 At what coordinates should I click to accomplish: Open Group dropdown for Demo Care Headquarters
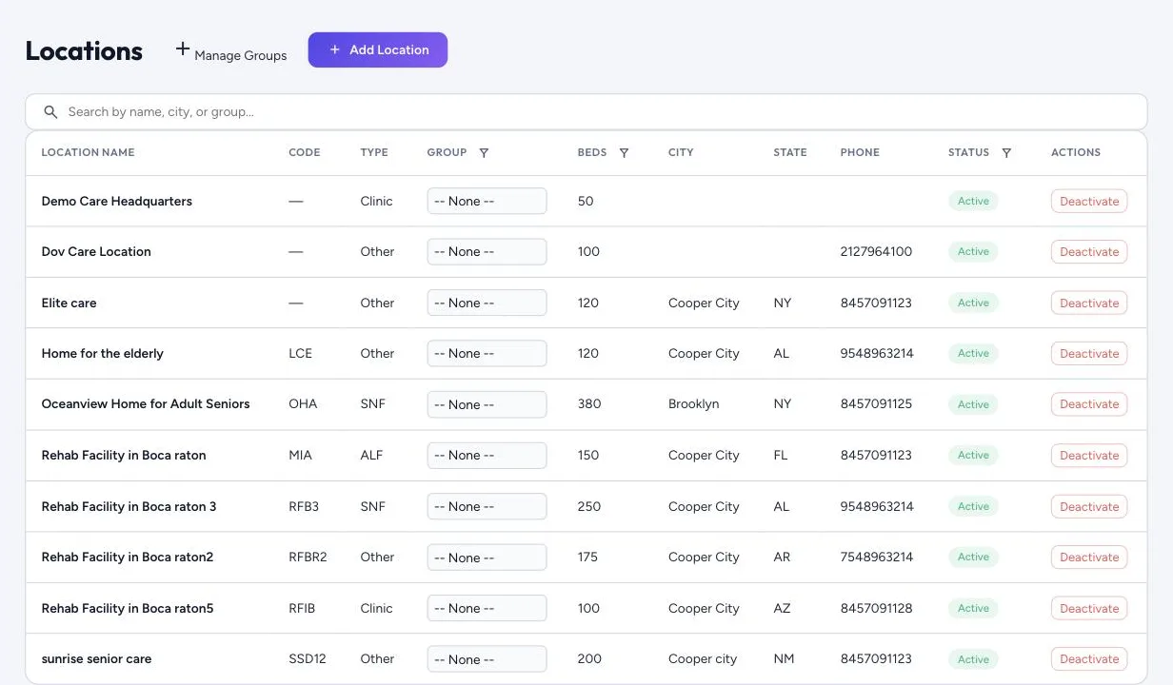click(x=487, y=201)
